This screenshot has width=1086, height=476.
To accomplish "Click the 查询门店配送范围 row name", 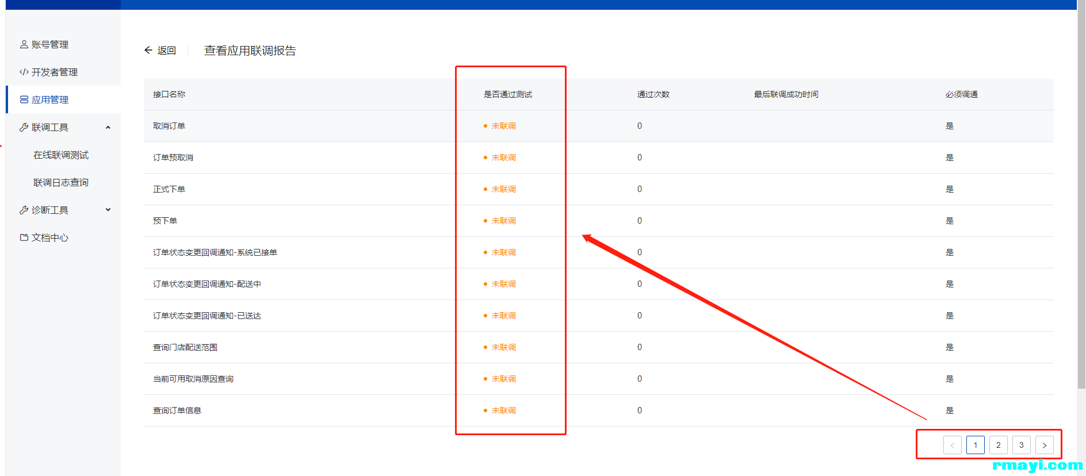I will click(x=185, y=347).
